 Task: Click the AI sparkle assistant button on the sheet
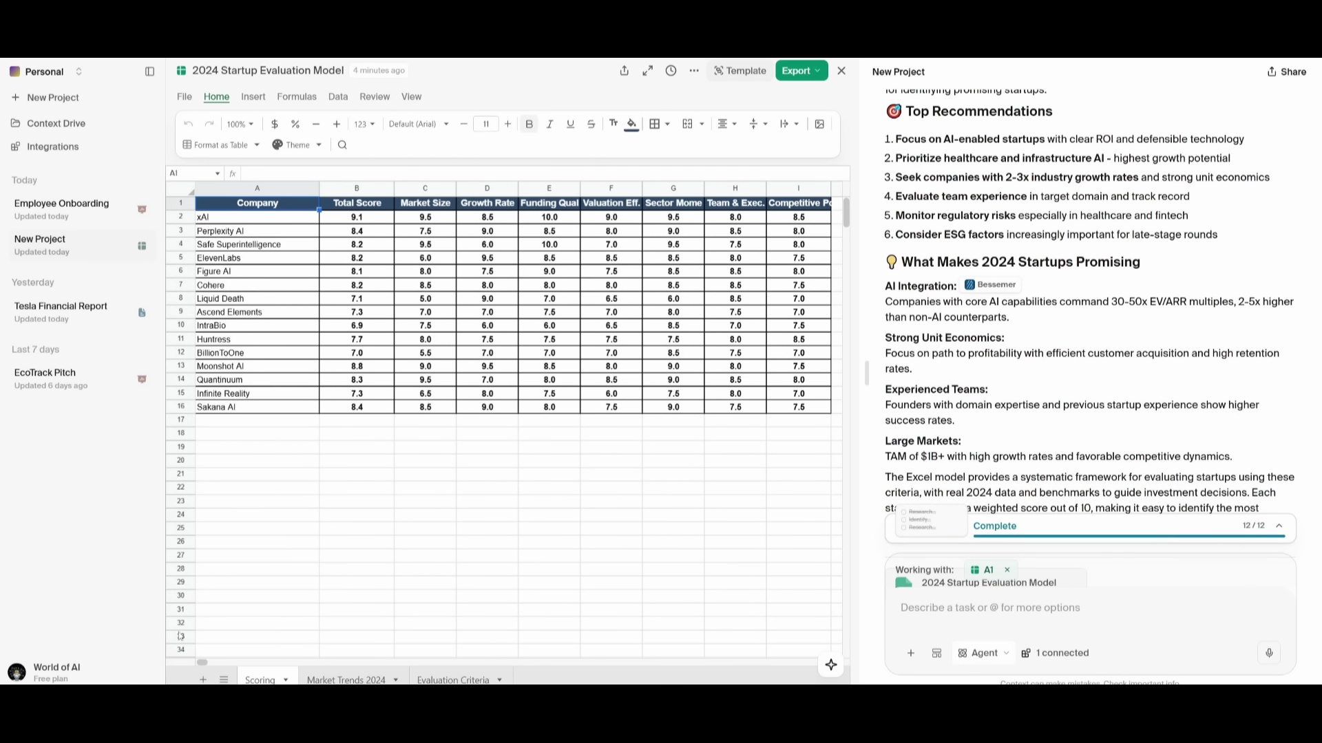click(831, 665)
